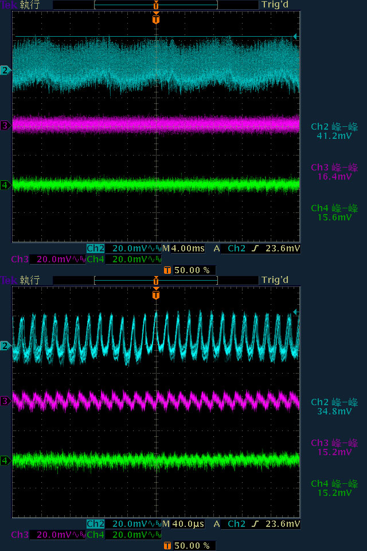Image resolution: width=367 pixels, height=551 pixels.
Task: Click the 23.6mV trigger level in the 40.0µs capture
Action: (283, 524)
